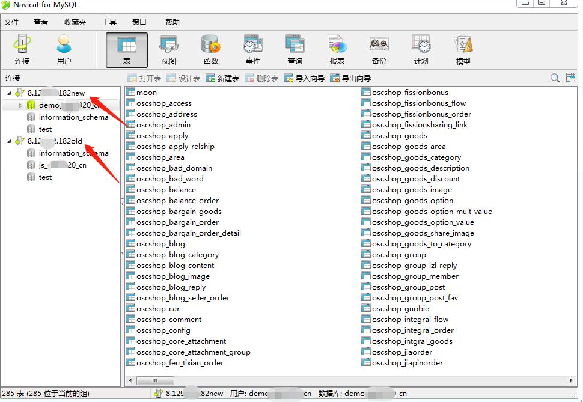Open the 事件 (Event) toolbar icon
This screenshot has height=402, width=583.
tap(253, 49)
